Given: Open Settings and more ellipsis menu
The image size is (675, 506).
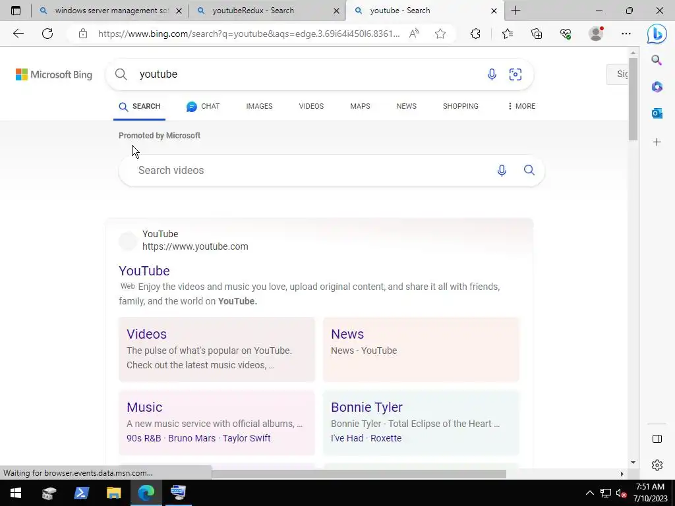Looking at the screenshot, I should point(626,34).
